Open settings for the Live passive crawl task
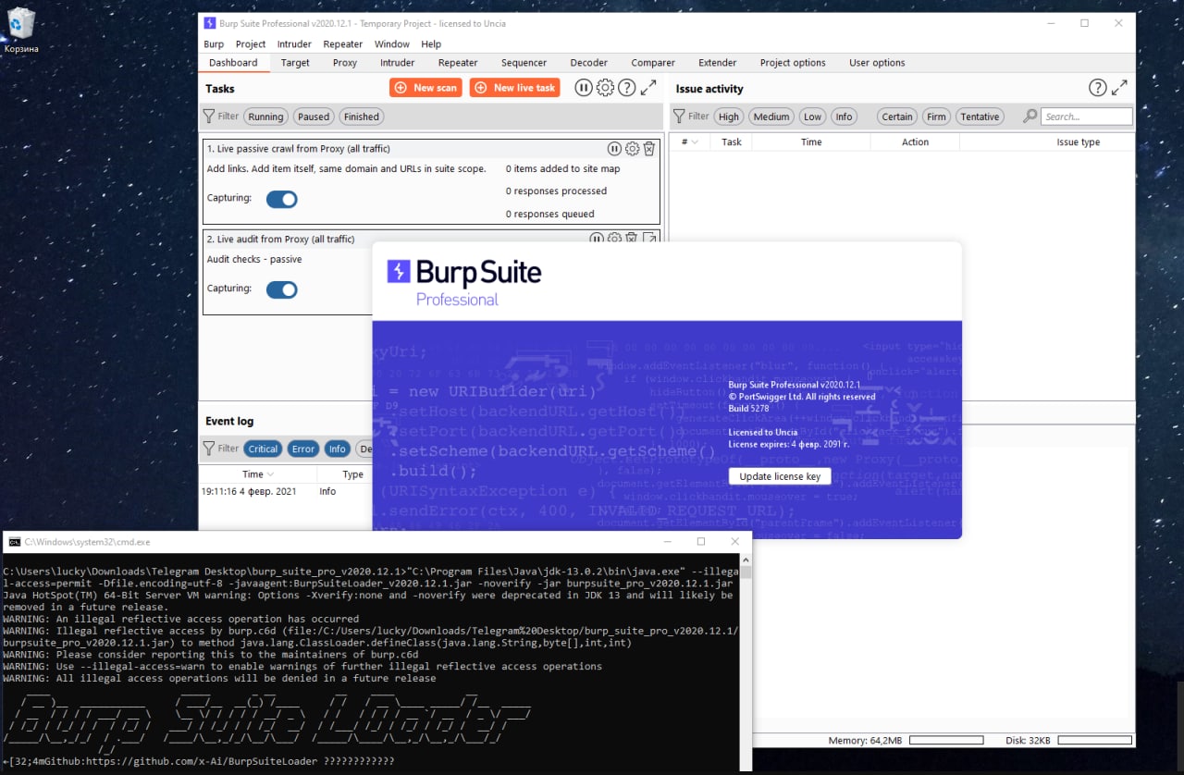This screenshot has height=775, width=1184. [x=632, y=149]
